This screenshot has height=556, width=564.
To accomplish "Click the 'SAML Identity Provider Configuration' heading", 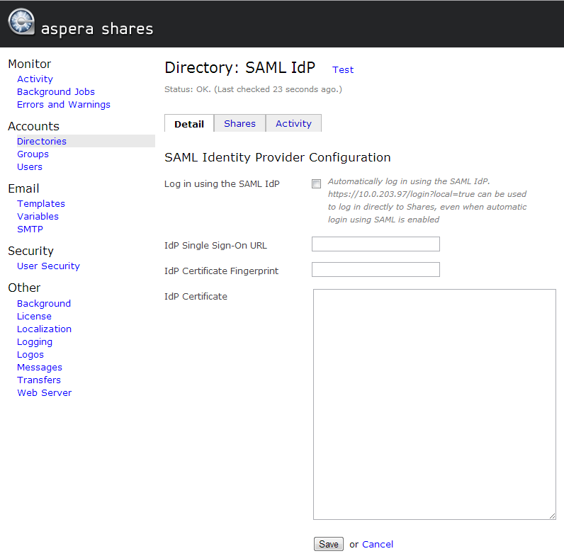I will (277, 157).
